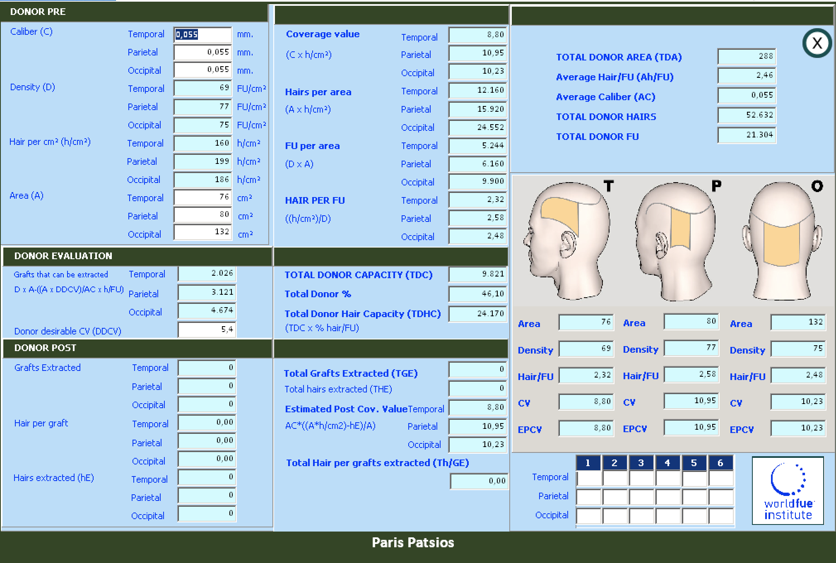Click the occipital head diagram O
Image resolution: width=836 pixels, height=563 pixels.
tap(781, 240)
